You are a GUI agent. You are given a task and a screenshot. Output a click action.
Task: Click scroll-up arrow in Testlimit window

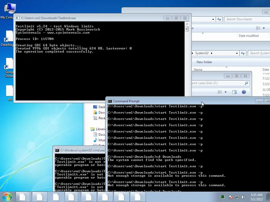pos(187,24)
